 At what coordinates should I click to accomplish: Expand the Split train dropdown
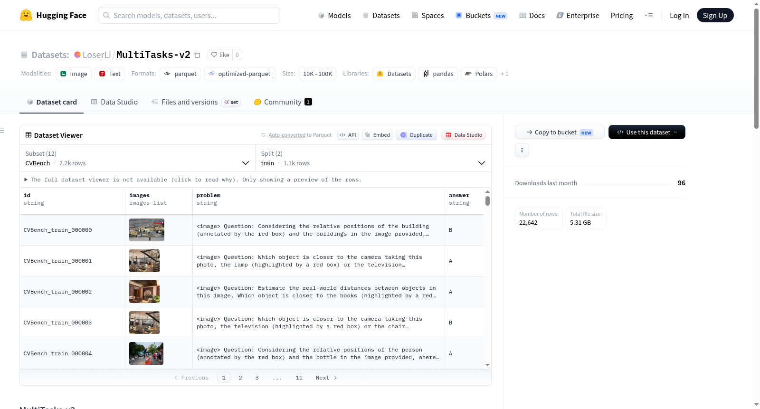373,158
